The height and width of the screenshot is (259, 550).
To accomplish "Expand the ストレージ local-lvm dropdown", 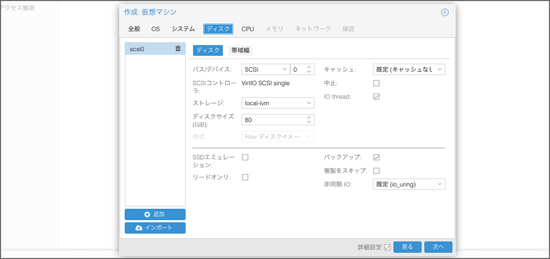I will coord(278,103).
